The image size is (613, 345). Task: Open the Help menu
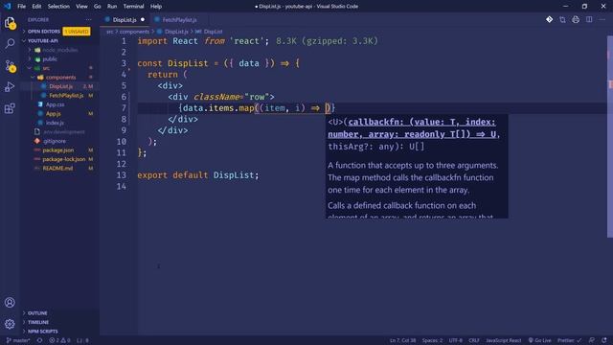(156, 7)
